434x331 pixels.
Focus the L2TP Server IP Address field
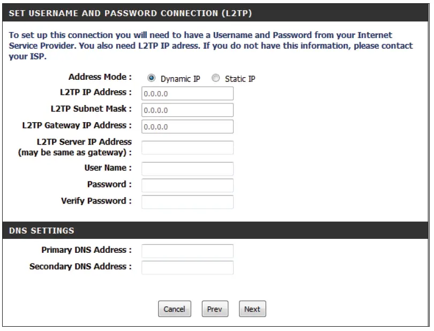click(x=188, y=148)
